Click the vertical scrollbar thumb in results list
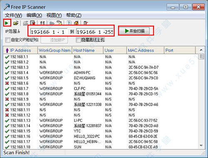The width and height of the screenshot is (208, 158). [x=201, y=56]
